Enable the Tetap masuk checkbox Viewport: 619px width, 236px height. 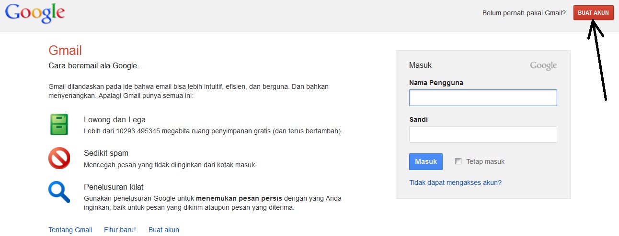tap(458, 161)
